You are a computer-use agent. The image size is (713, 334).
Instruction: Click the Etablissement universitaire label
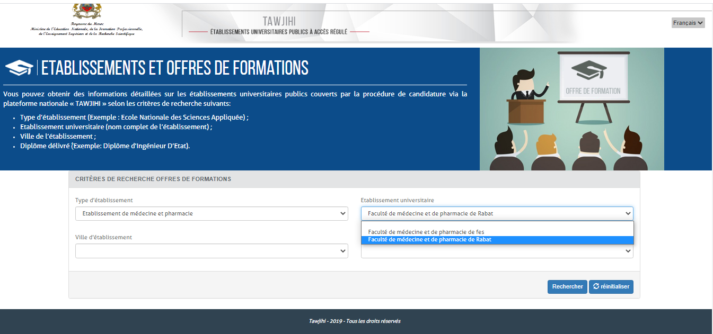[397, 200]
